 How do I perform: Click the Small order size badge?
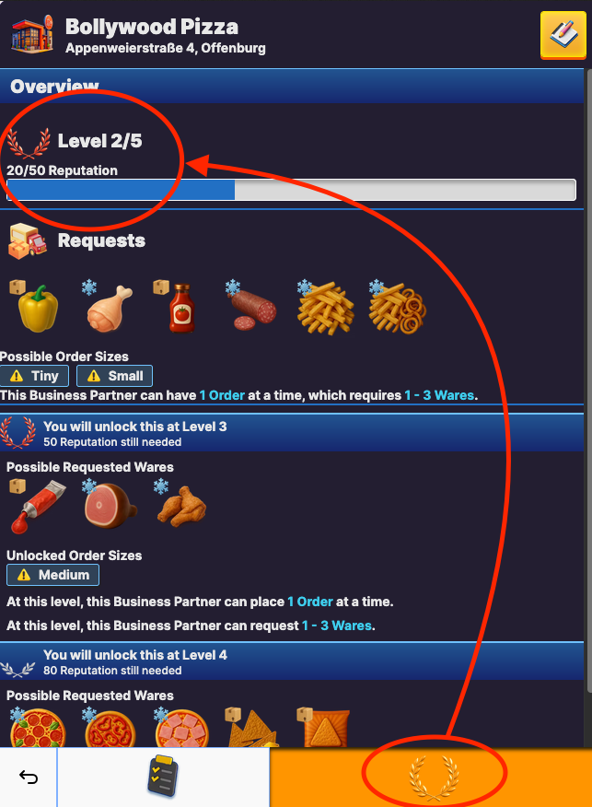coord(115,376)
